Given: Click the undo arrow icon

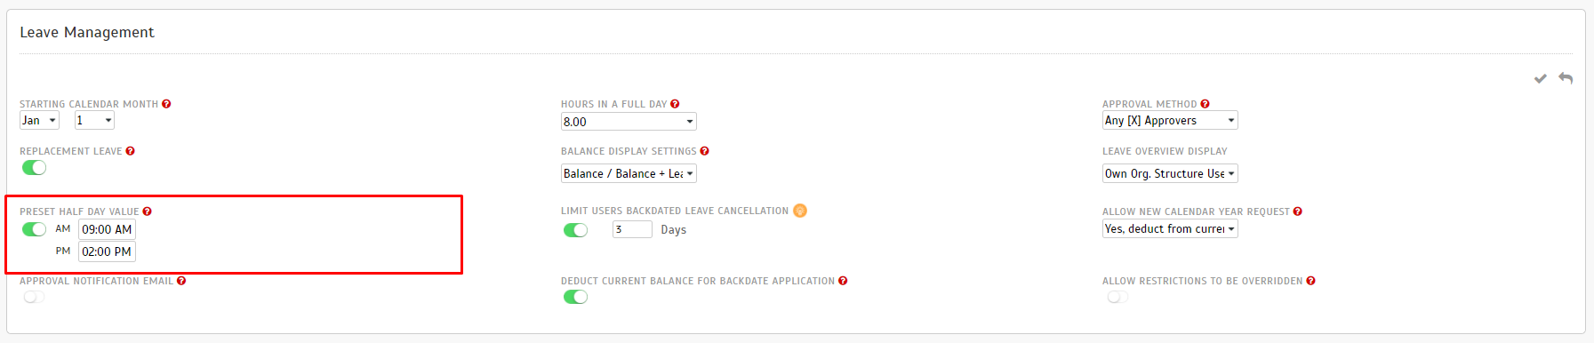Looking at the screenshot, I should 1566,78.
